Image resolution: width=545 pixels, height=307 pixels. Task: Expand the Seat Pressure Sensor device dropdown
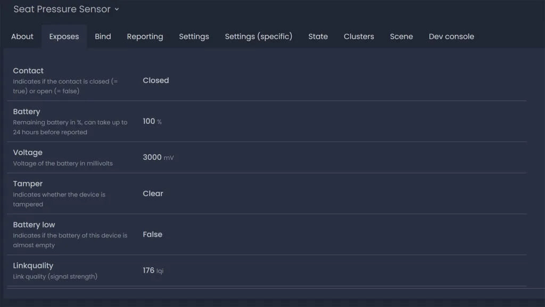[x=66, y=9]
